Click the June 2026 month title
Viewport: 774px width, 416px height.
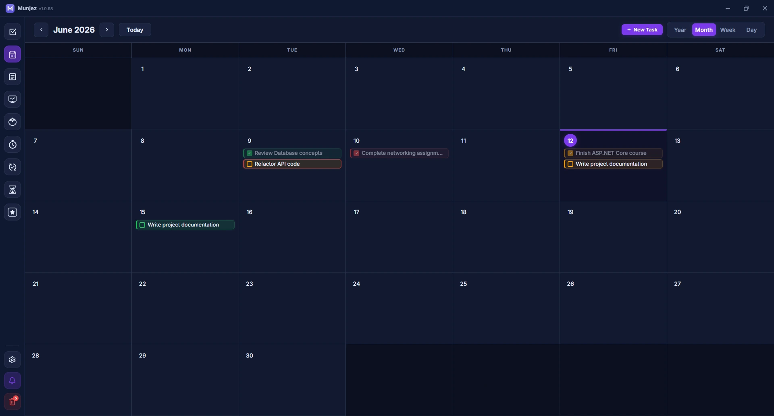pos(74,30)
